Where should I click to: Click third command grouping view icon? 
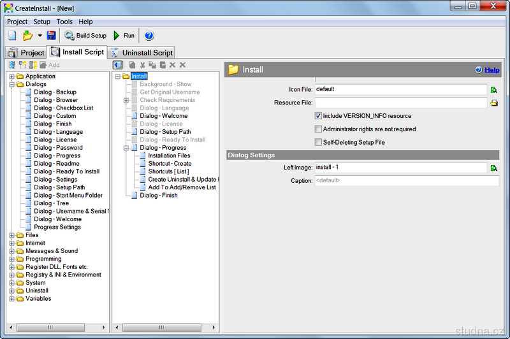33,65
